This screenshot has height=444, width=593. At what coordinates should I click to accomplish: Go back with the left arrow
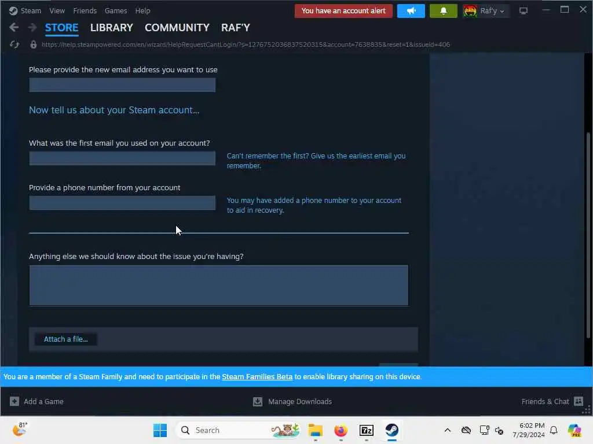[x=14, y=27]
